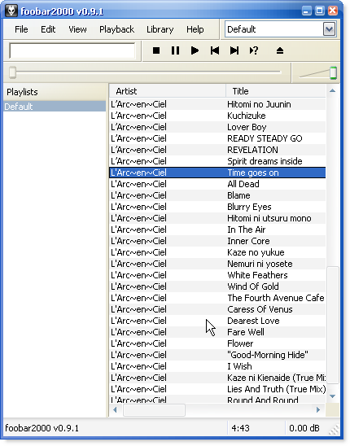Select the track Blame

point(217,195)
